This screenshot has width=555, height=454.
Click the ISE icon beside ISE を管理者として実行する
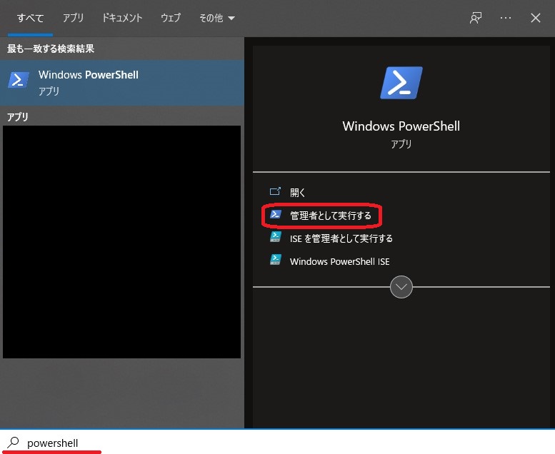click(x=276, y=237)
